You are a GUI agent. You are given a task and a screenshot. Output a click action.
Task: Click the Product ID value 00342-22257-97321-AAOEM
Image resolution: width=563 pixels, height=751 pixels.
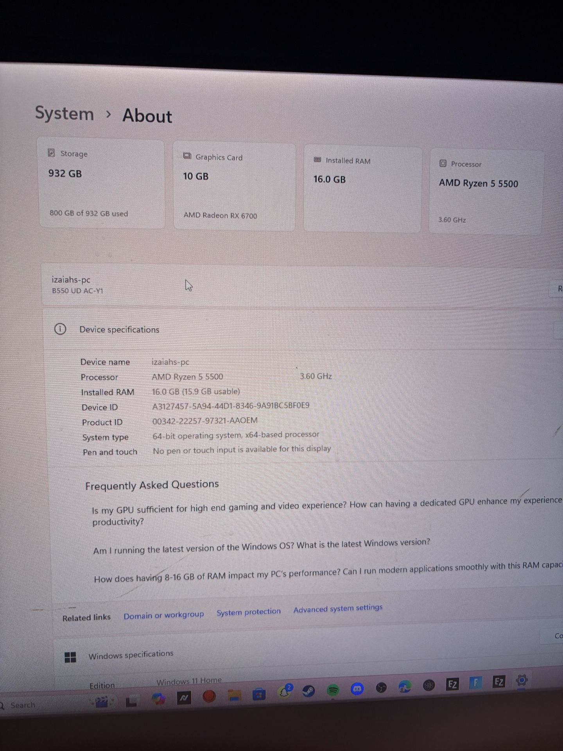(205, 420)
